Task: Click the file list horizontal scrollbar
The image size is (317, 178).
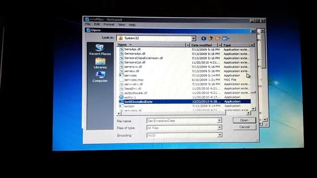Action: pos(173,113)
